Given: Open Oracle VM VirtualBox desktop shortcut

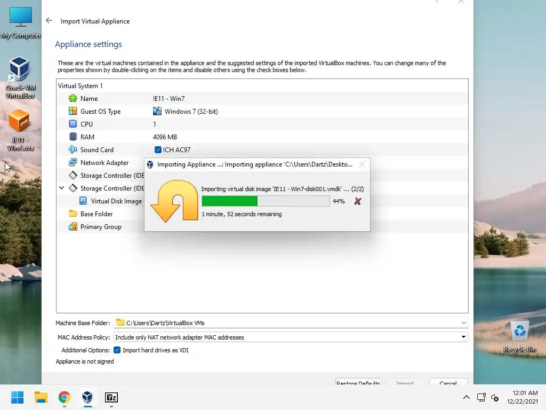Looking at the screenshot, I should pos(20,77).
